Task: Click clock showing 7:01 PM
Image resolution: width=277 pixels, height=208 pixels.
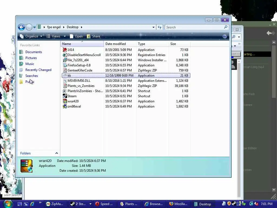Action: (266, 204)
